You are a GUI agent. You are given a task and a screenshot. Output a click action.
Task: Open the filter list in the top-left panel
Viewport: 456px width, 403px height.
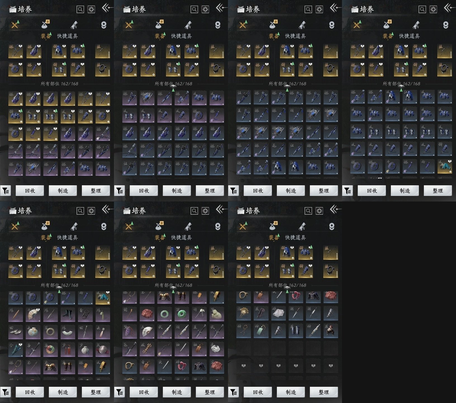(x=6, y=191)
